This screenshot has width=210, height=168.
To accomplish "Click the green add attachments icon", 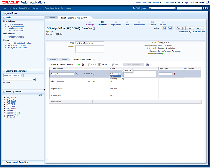I will [162, 54].
